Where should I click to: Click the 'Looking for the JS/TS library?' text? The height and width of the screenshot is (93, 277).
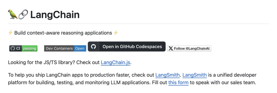(42, 63)
